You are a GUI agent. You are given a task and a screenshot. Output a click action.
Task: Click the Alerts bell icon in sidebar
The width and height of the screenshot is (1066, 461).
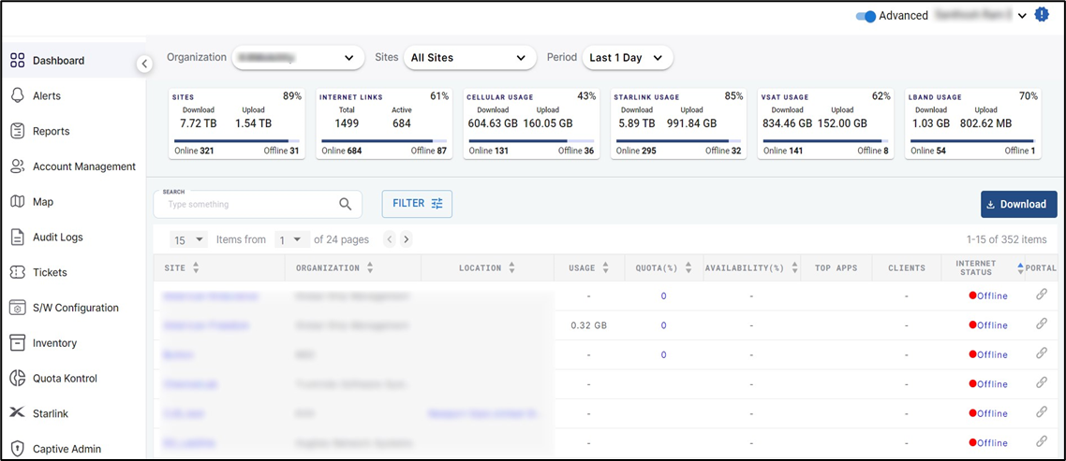(17, 96)
